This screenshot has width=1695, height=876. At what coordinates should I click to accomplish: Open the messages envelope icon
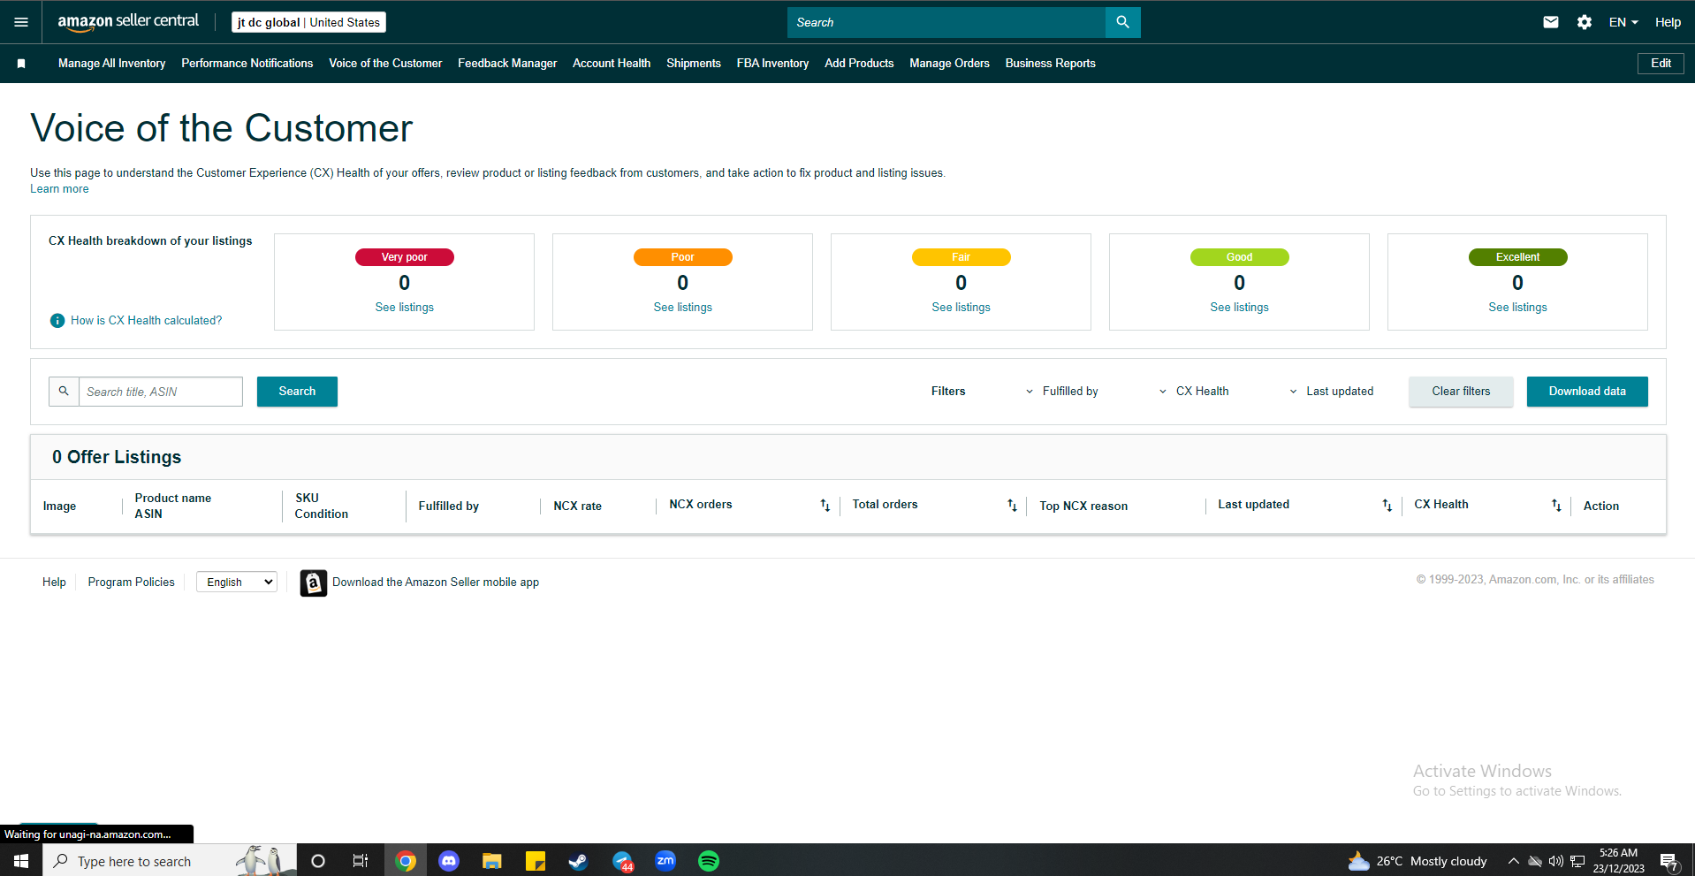point(1551,22)
